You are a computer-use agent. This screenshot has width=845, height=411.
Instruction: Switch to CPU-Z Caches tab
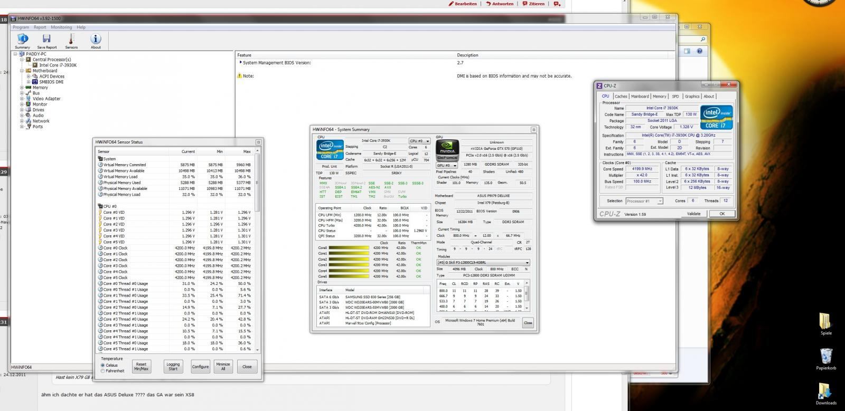point(621,97)
